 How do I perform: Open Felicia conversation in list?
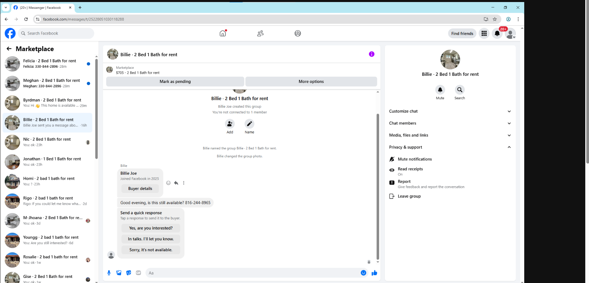pyautogui.click(x=47, y=64)
